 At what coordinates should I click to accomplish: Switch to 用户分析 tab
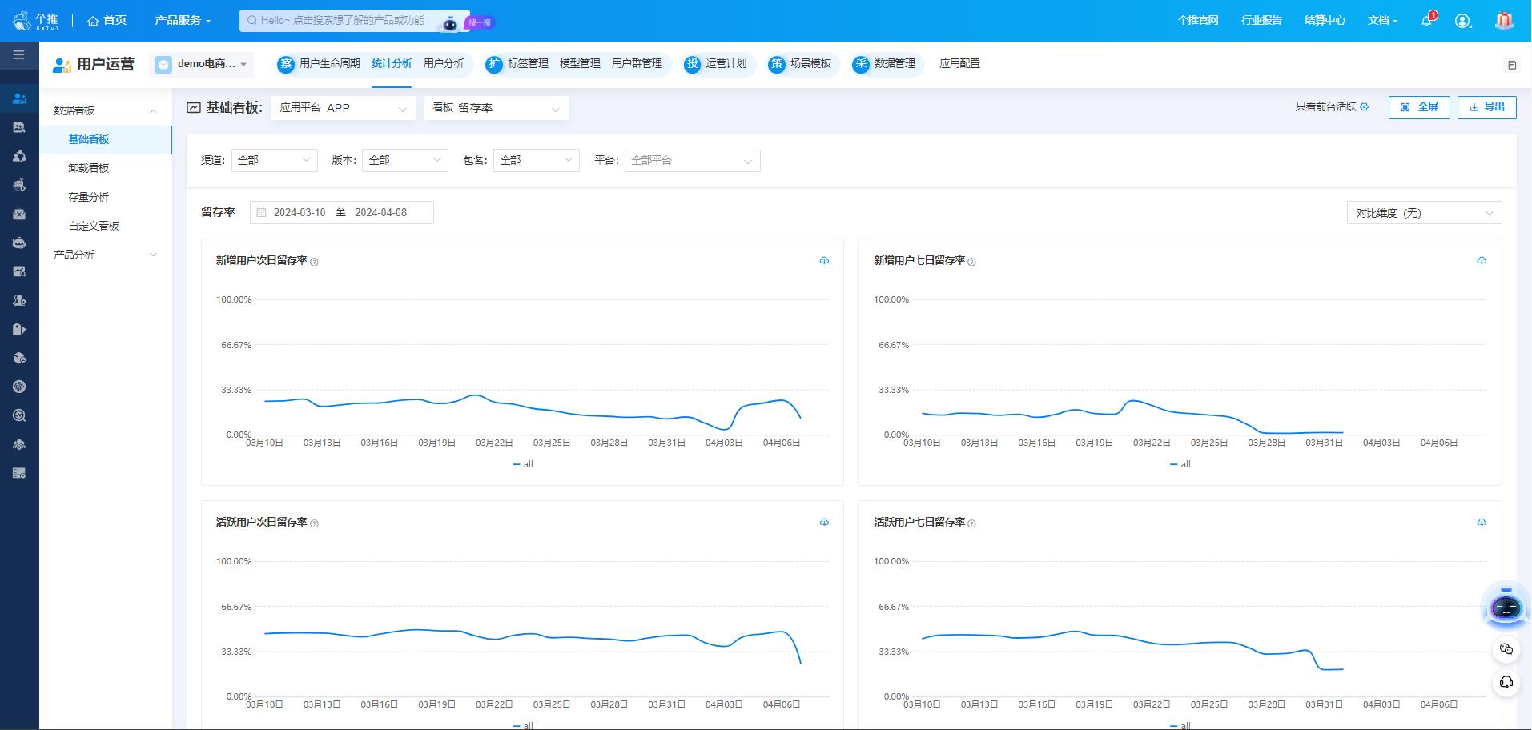click(444, 64)
